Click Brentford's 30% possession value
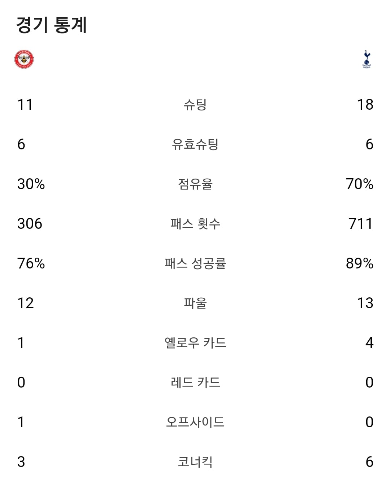The image size is (390, 485). pos(31,184)
